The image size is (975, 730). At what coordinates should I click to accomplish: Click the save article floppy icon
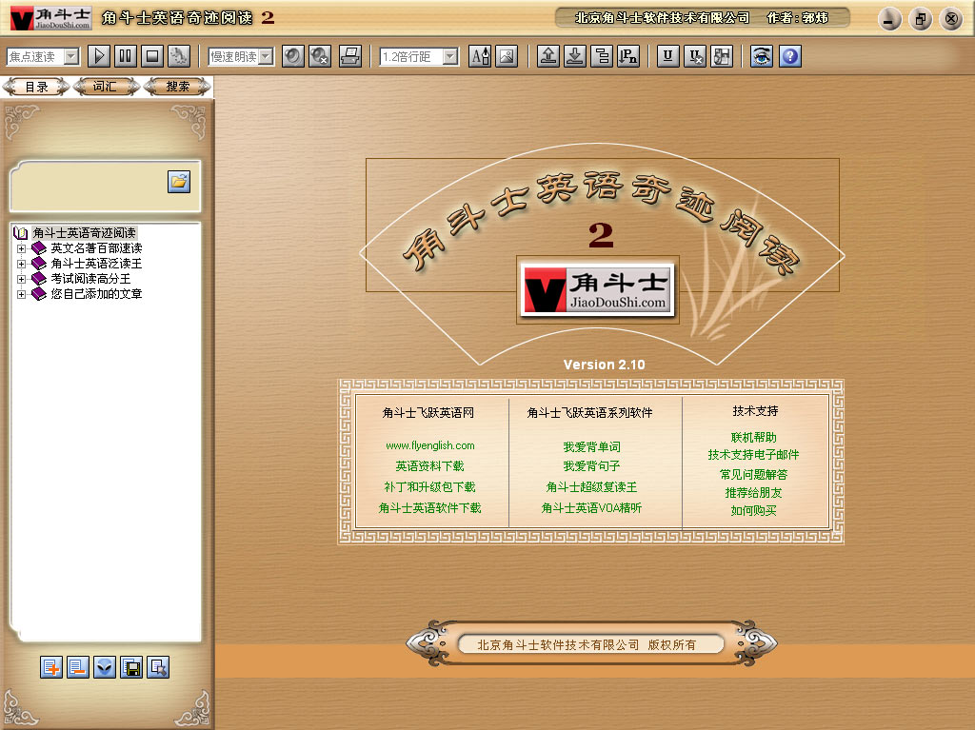point(131,668)
